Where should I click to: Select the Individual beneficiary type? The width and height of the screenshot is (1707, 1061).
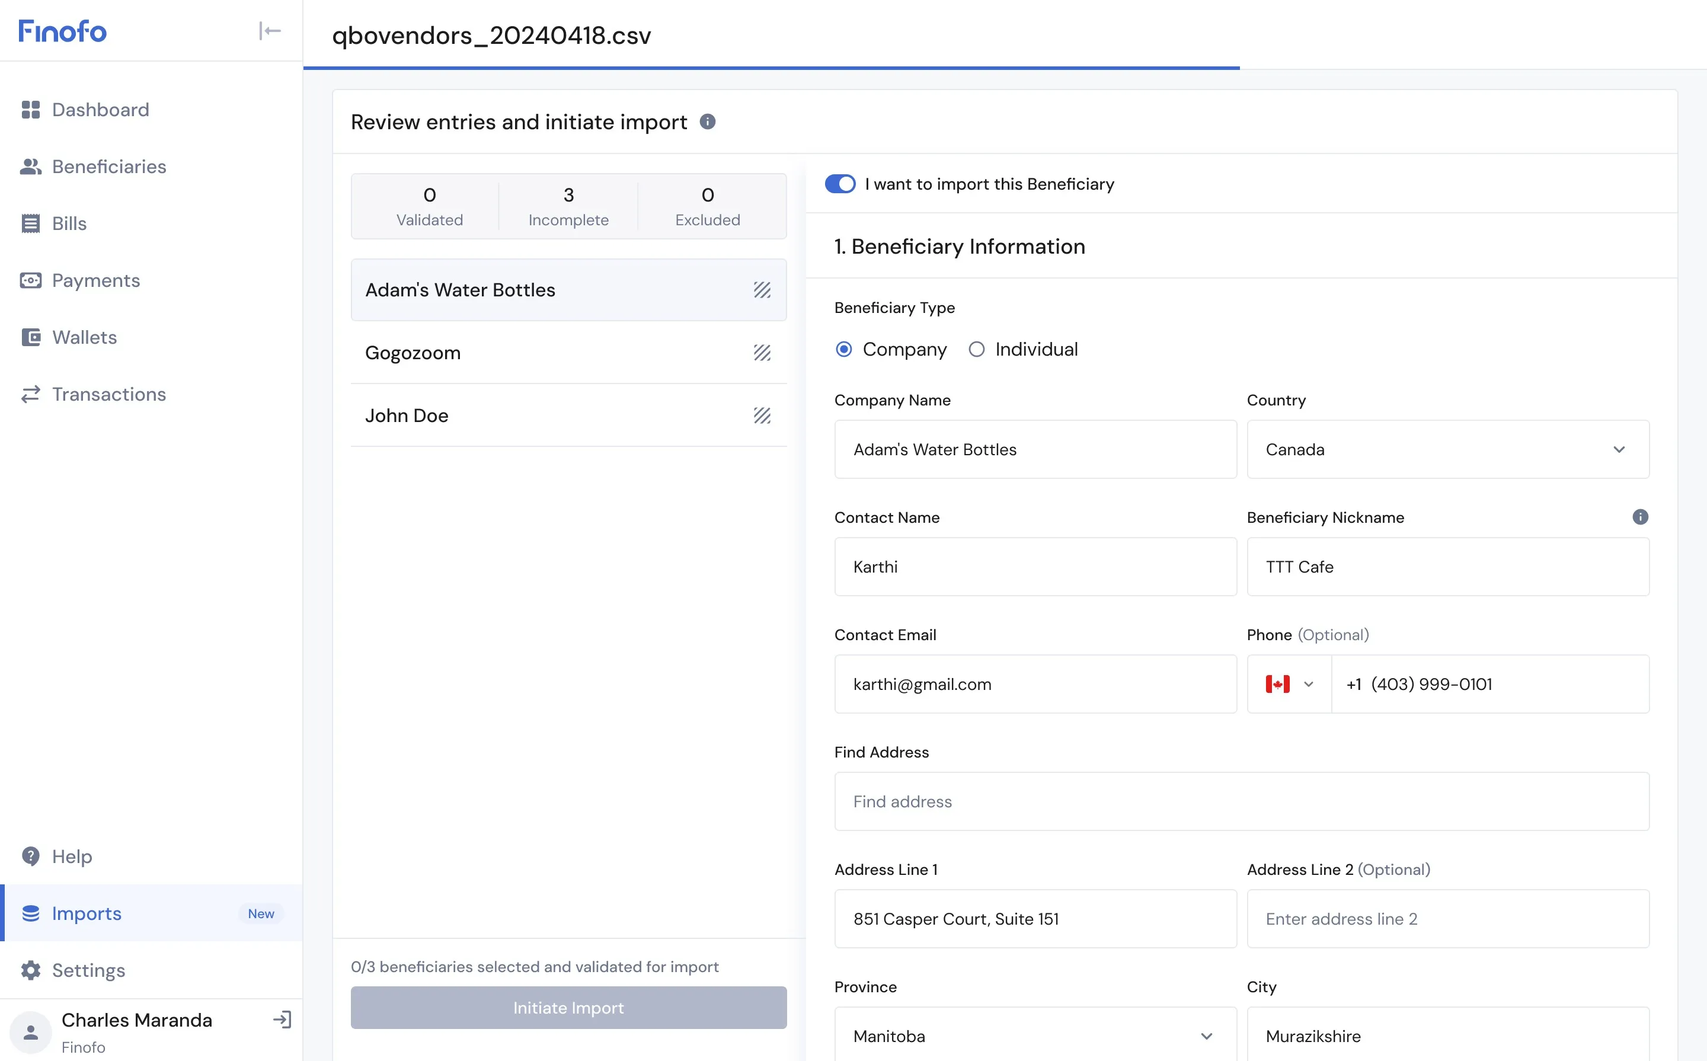[x=976, y=350]
